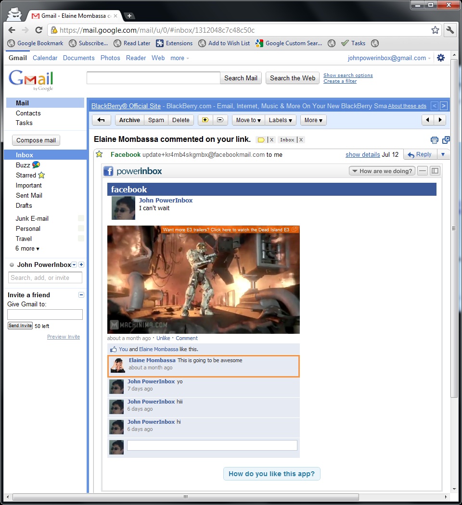This screenshot has width=462, height=505.
Task: Open Documents from the top bar
Action: 78,58
